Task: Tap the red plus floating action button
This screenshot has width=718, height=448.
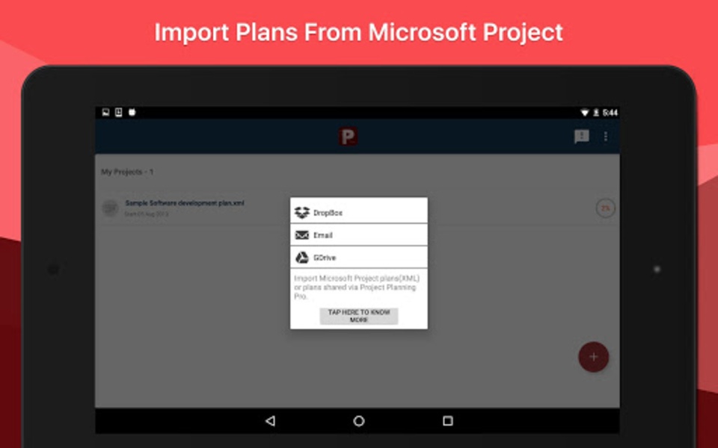Action: (x=593, y=357)
